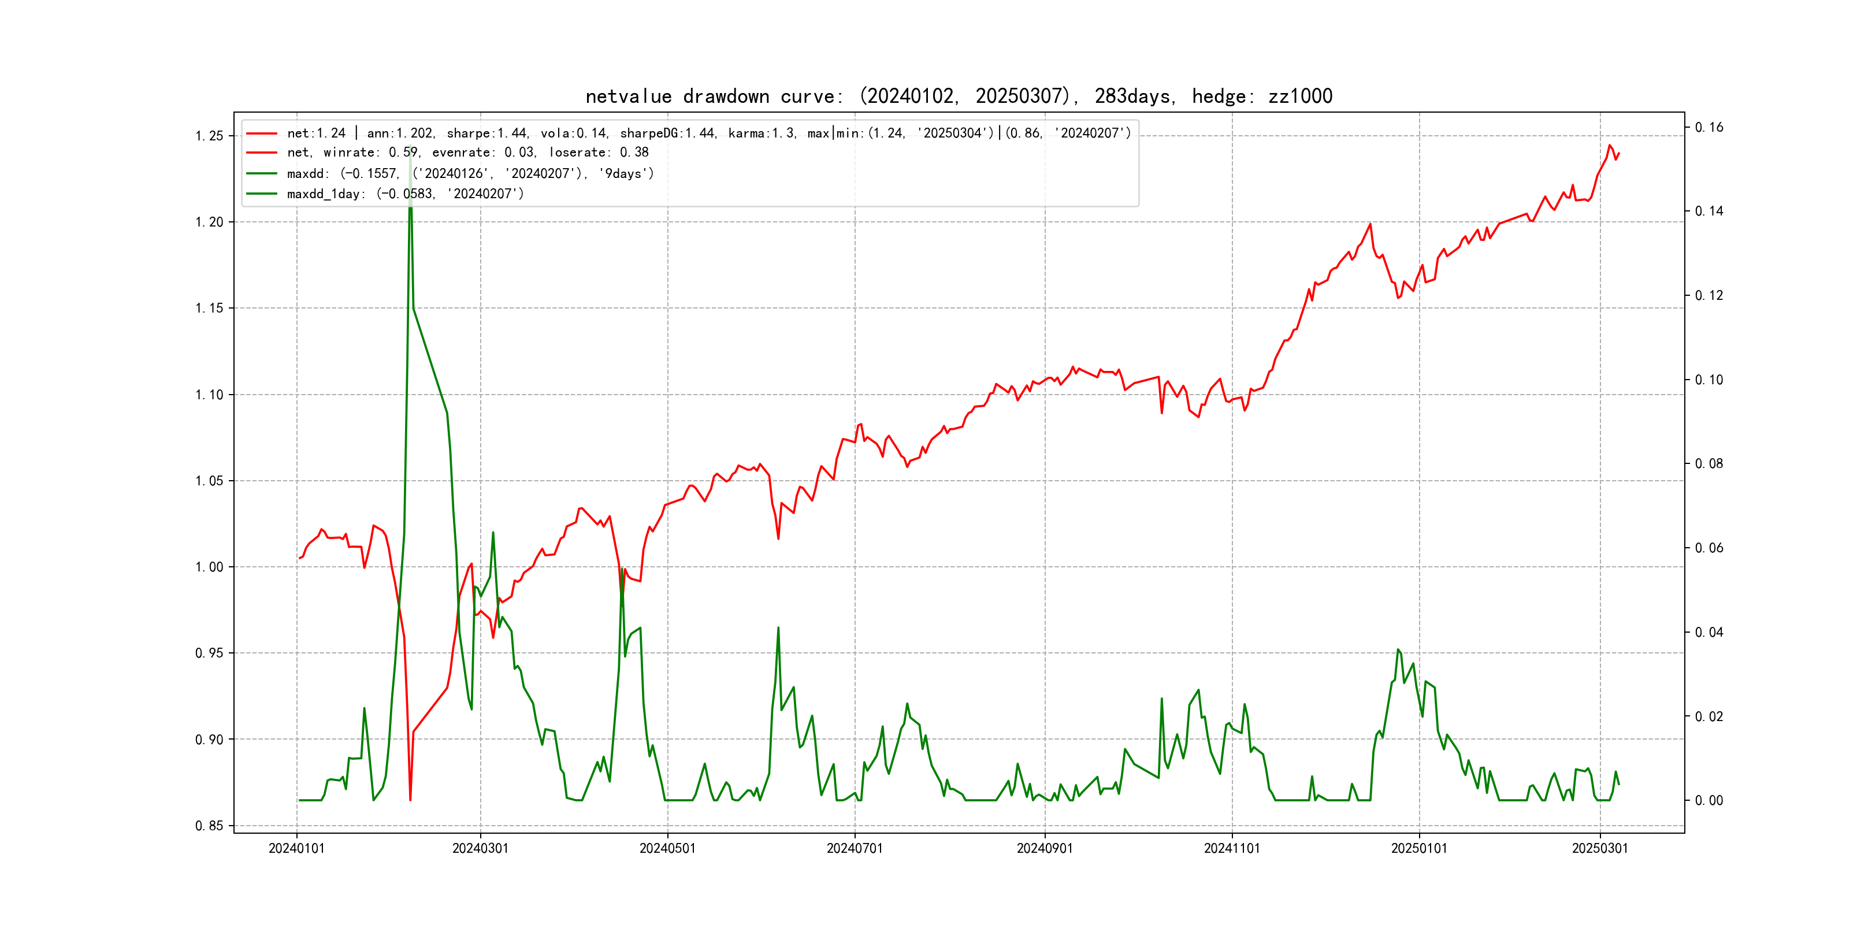This screenshot has height=936, width=1872.
Task: Click the net:1.24 legend entry text
Action: coord(708,133)
